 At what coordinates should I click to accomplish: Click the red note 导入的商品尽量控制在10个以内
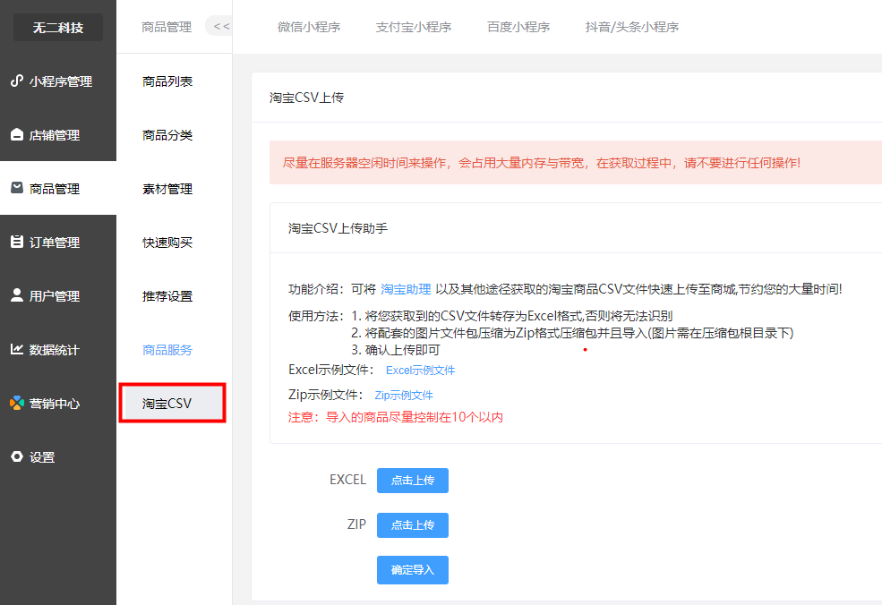coord(415,417)
